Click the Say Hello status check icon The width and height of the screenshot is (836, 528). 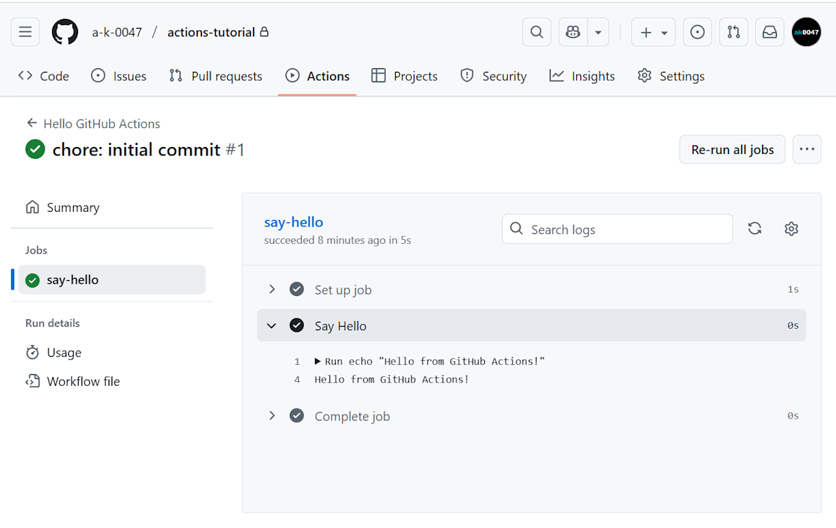tap(297, 325)
